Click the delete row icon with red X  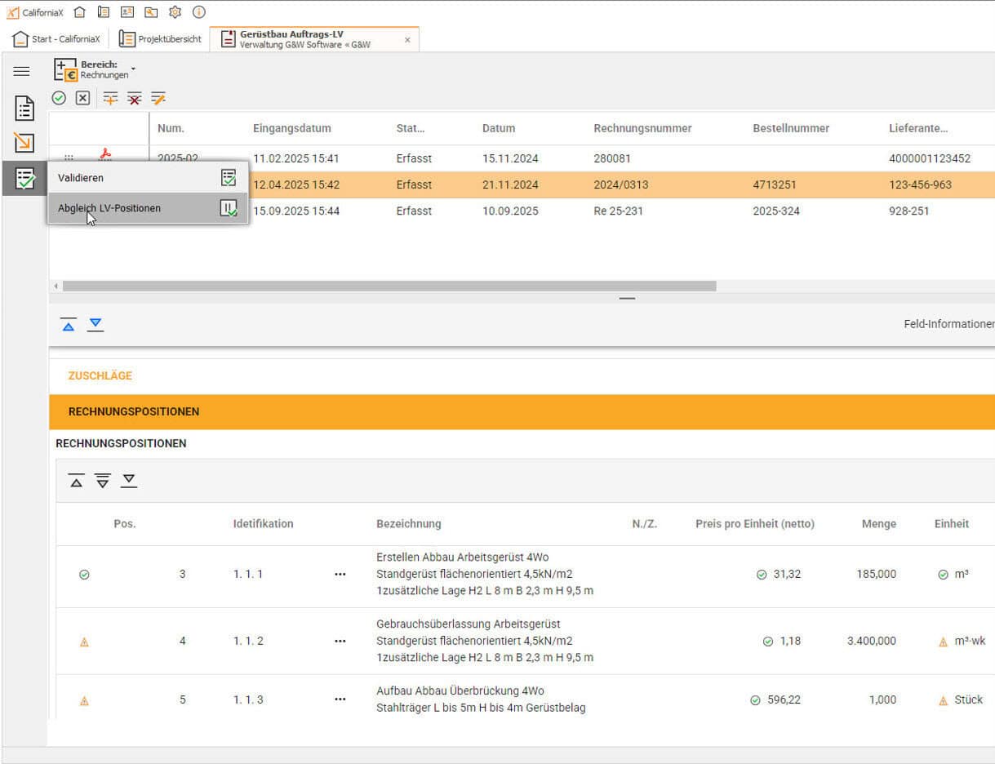coord(134,98)
